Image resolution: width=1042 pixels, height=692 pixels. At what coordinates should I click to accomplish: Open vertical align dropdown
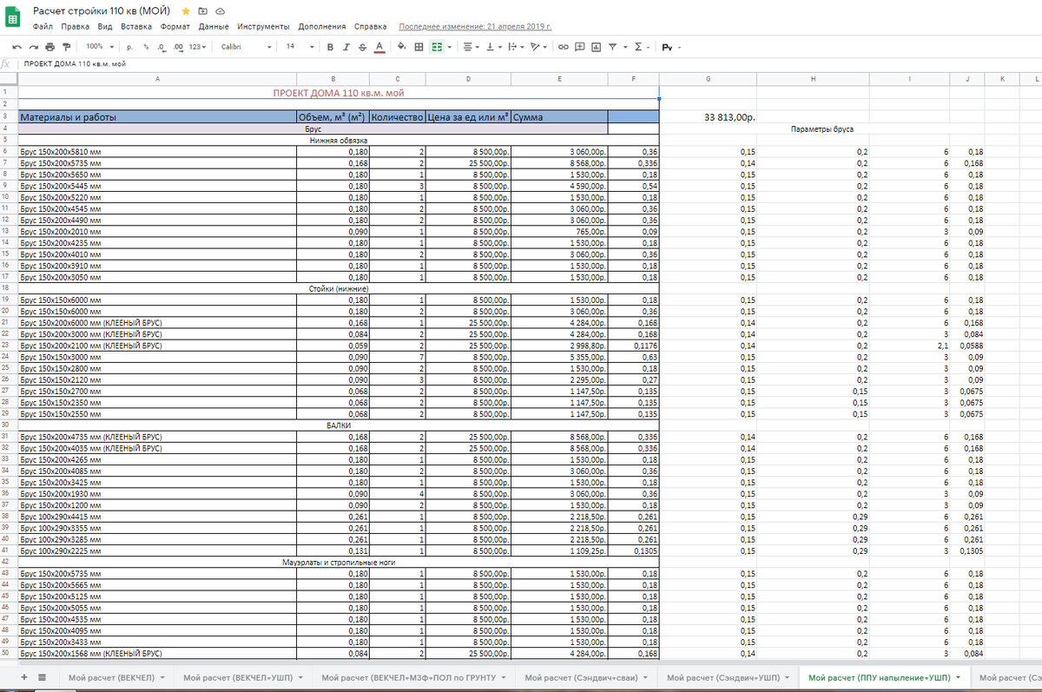493,47
